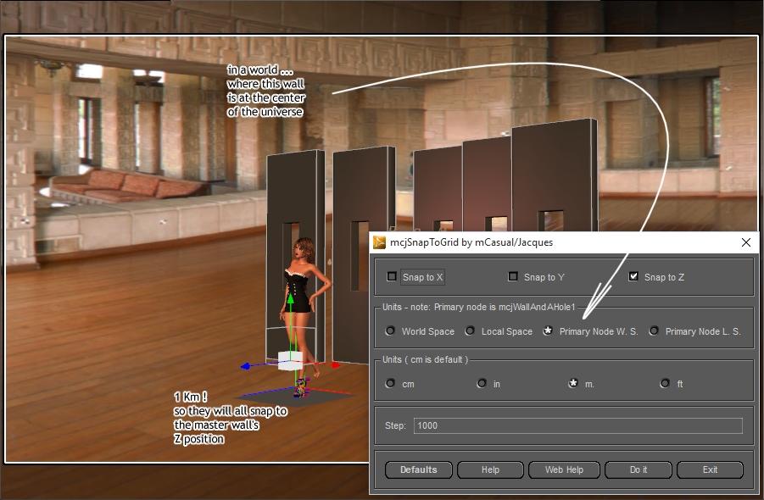Choose Primary Node W. S. radio button
764x500 pixels.
point(548,331)
